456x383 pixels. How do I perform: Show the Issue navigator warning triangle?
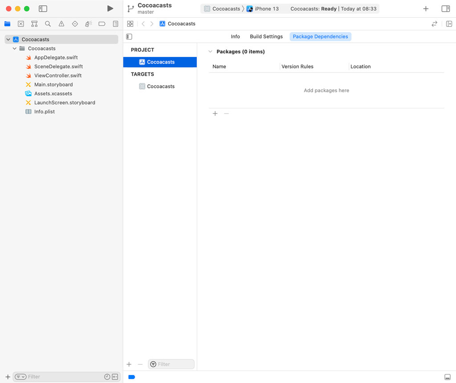(61, 24)
